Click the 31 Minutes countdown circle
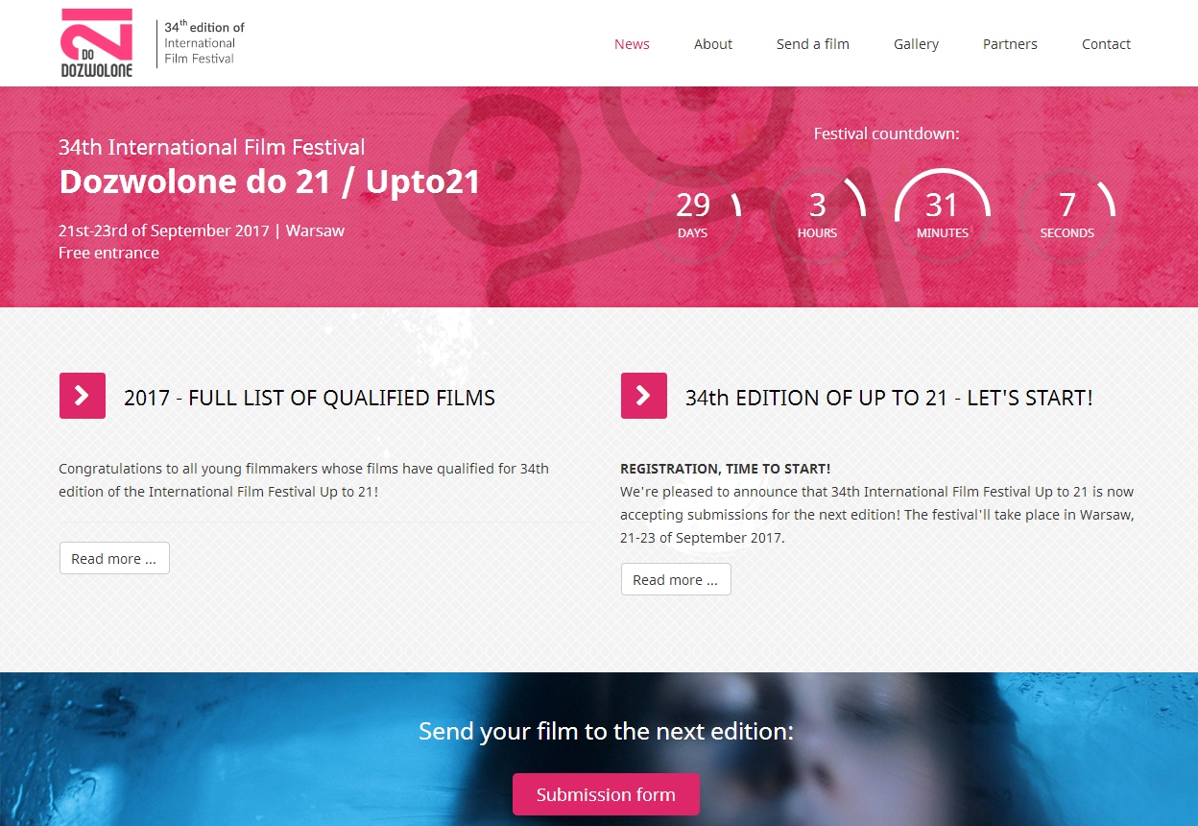The height and width of the screenshot is (826, 1198). pyautogui.click(x=943, y=216)
